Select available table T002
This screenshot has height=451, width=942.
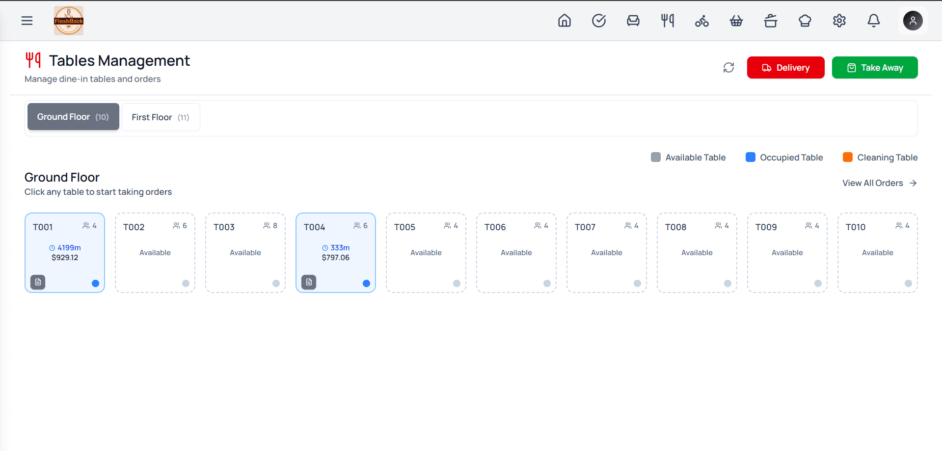(155, 253)
